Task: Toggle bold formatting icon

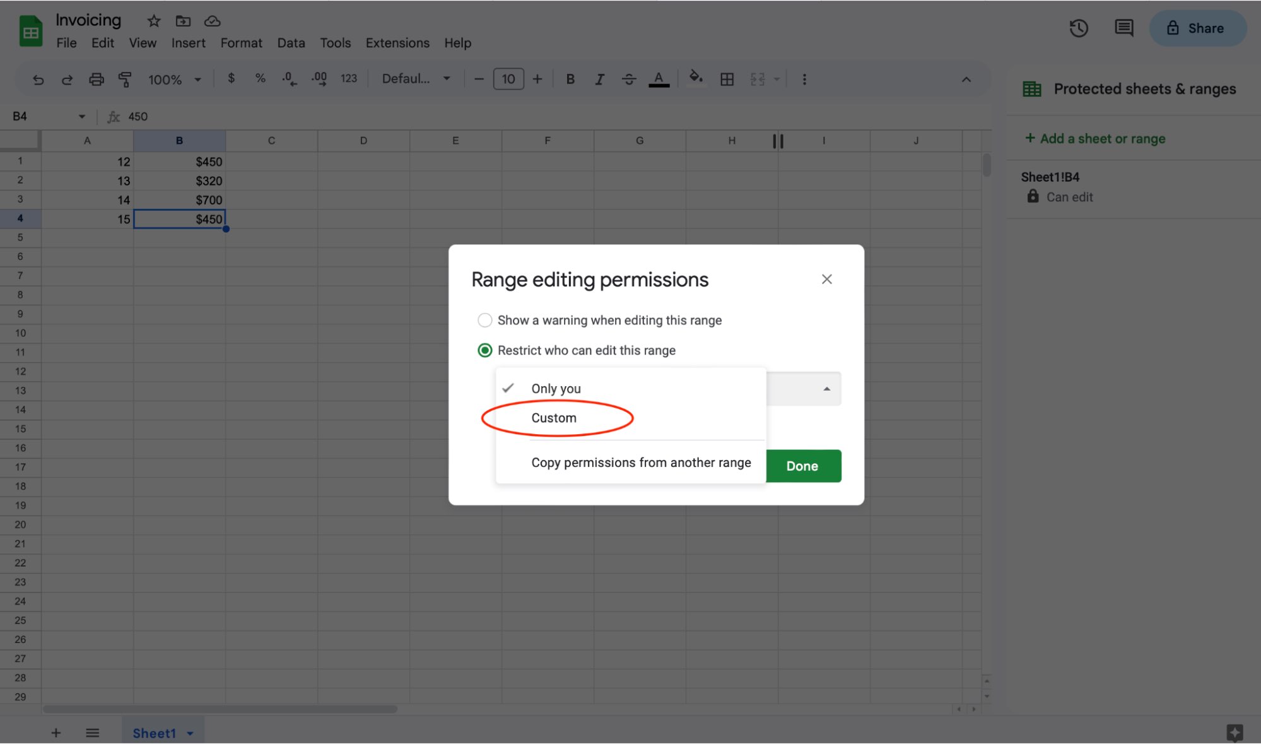Action: click(x=569, y=79)
